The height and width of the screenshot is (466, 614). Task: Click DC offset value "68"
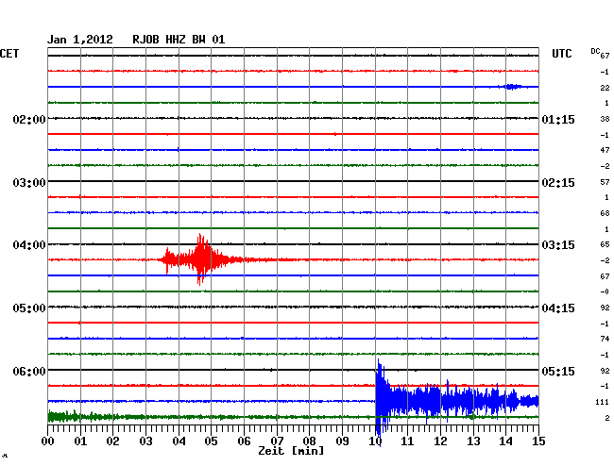coord(605,213)
